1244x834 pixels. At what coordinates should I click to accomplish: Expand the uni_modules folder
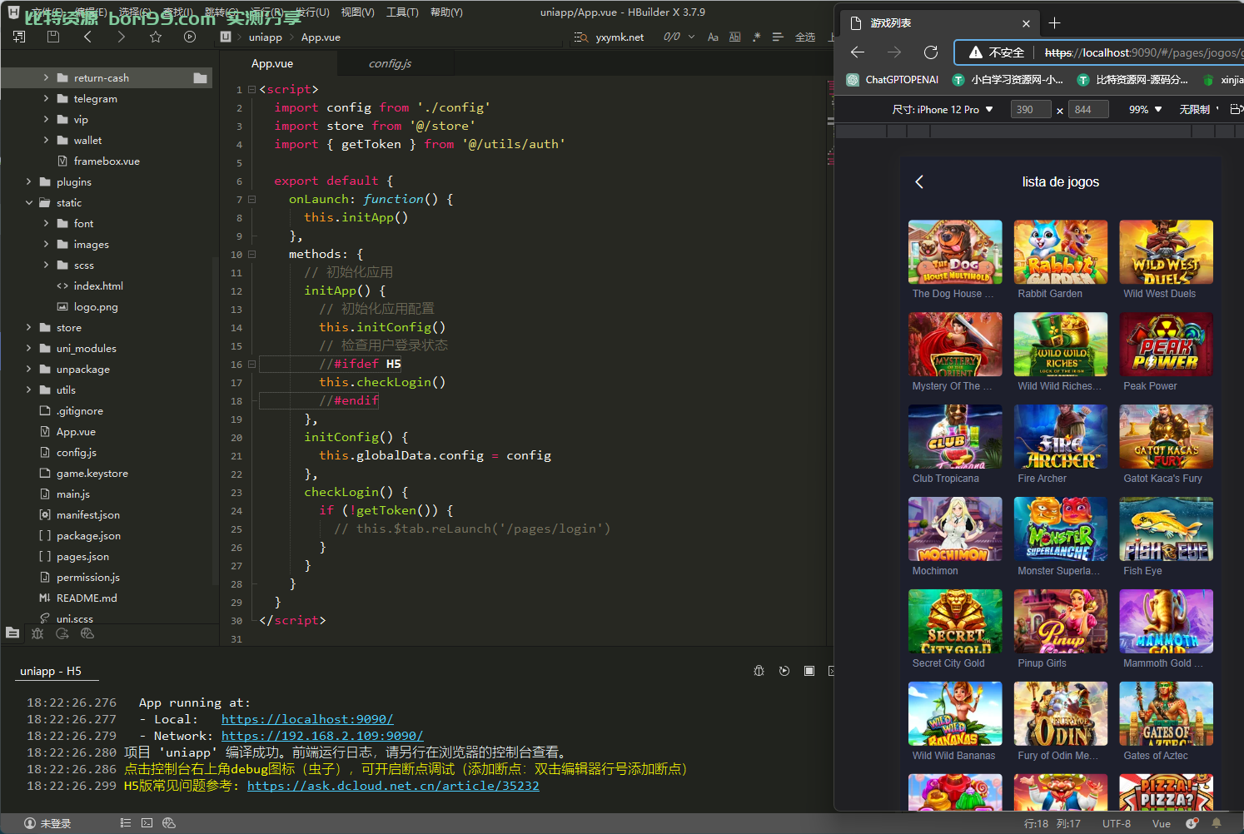pyautogui.click(x=29, y=348)
